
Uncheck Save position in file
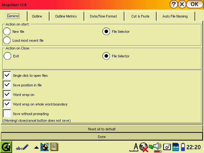pos(7,85)
